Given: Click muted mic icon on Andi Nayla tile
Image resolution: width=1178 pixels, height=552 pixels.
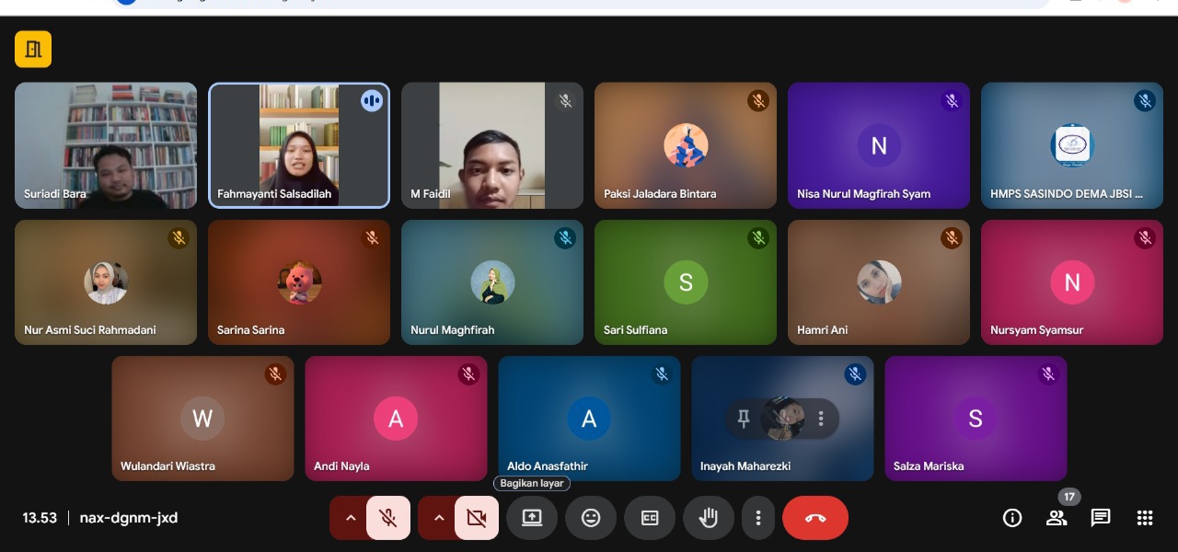Looking at the screenshot, I should pos(468,374).
